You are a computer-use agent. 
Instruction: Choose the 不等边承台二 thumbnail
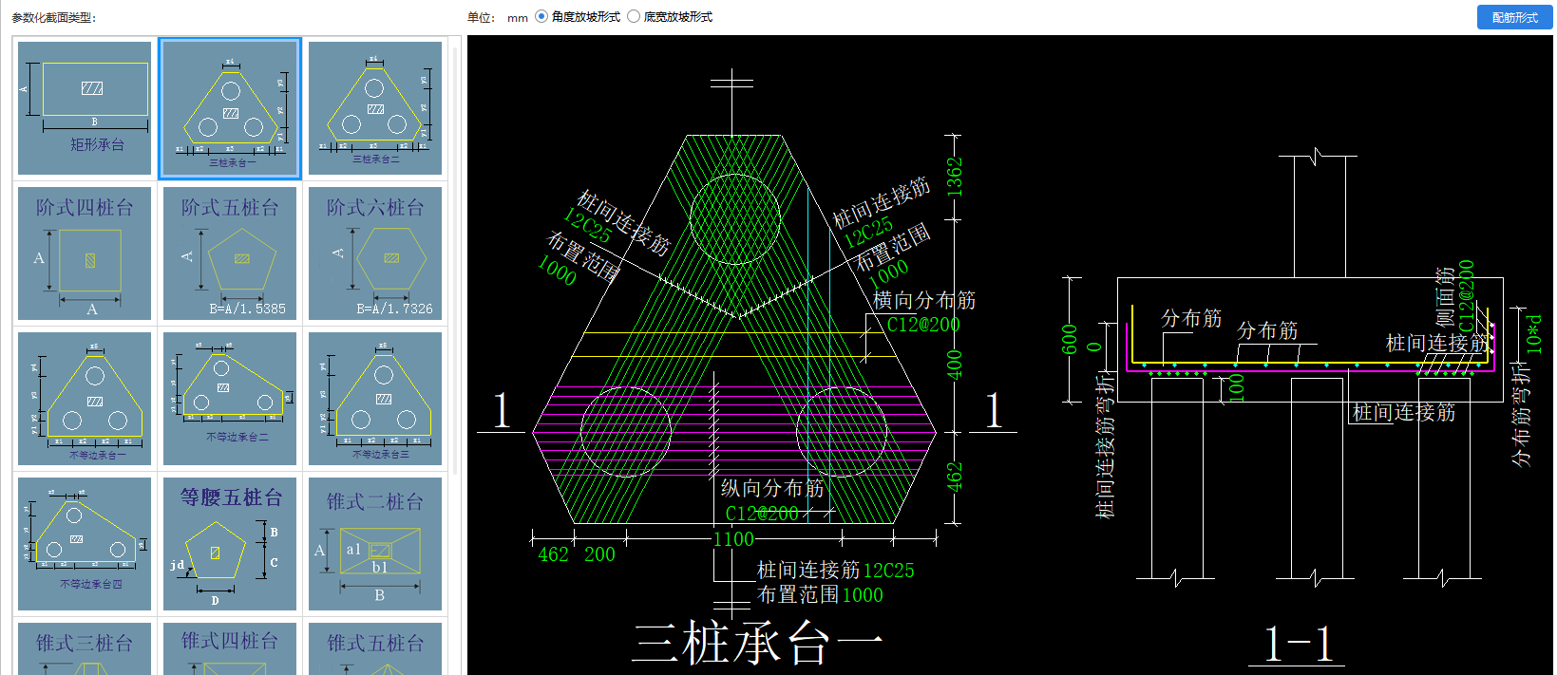[x=230, y=399]
